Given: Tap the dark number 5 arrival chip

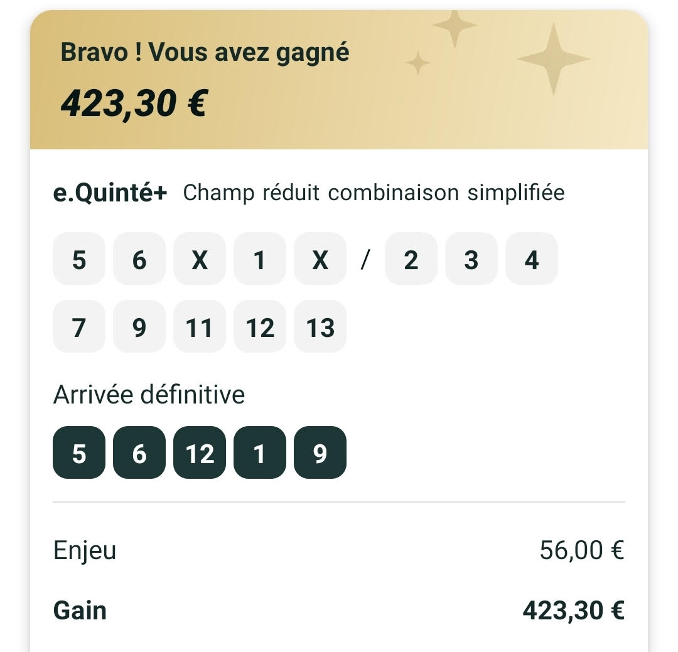Looking at the screenshot, I should pos(79,452).
